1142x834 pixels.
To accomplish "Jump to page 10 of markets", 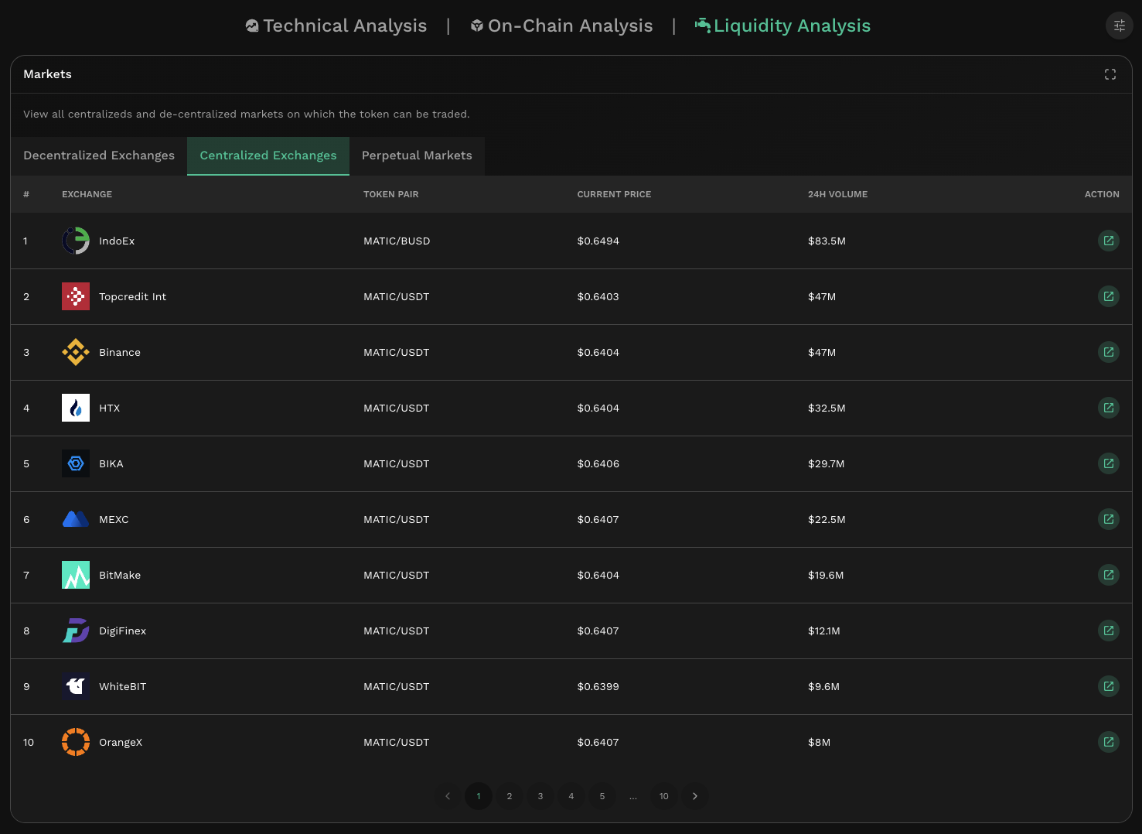I will point(663,796).
